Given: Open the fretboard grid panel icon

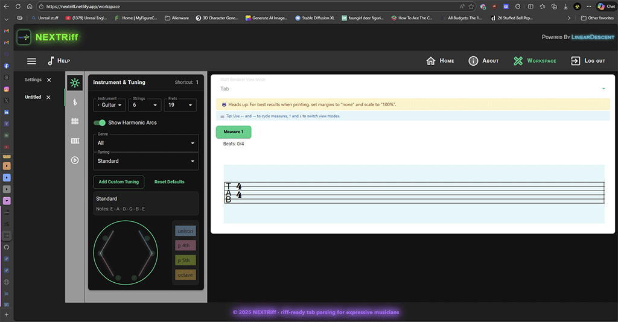Looking at the screenshot, I should [75, 121].
